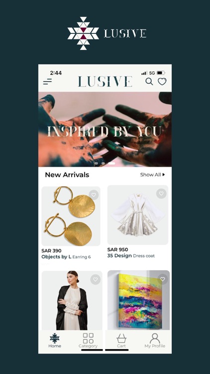Viewport: 210px width, 374px height.
Task: Open the hamburger menu icon
Action: tap(47, 82)
